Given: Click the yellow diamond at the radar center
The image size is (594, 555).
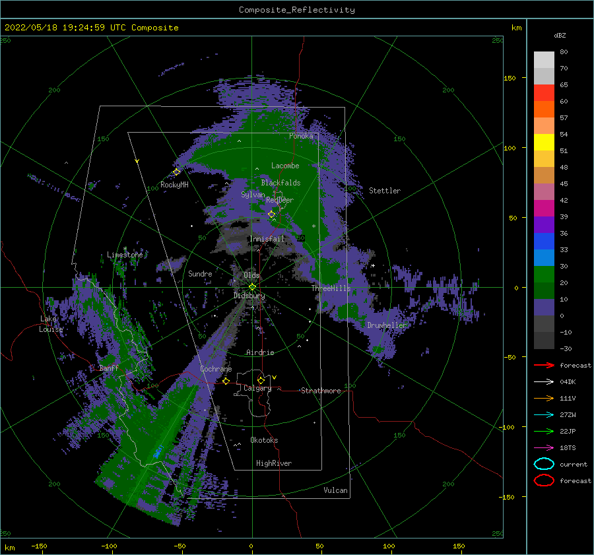Looking at the screenshot, I should 252,287.
